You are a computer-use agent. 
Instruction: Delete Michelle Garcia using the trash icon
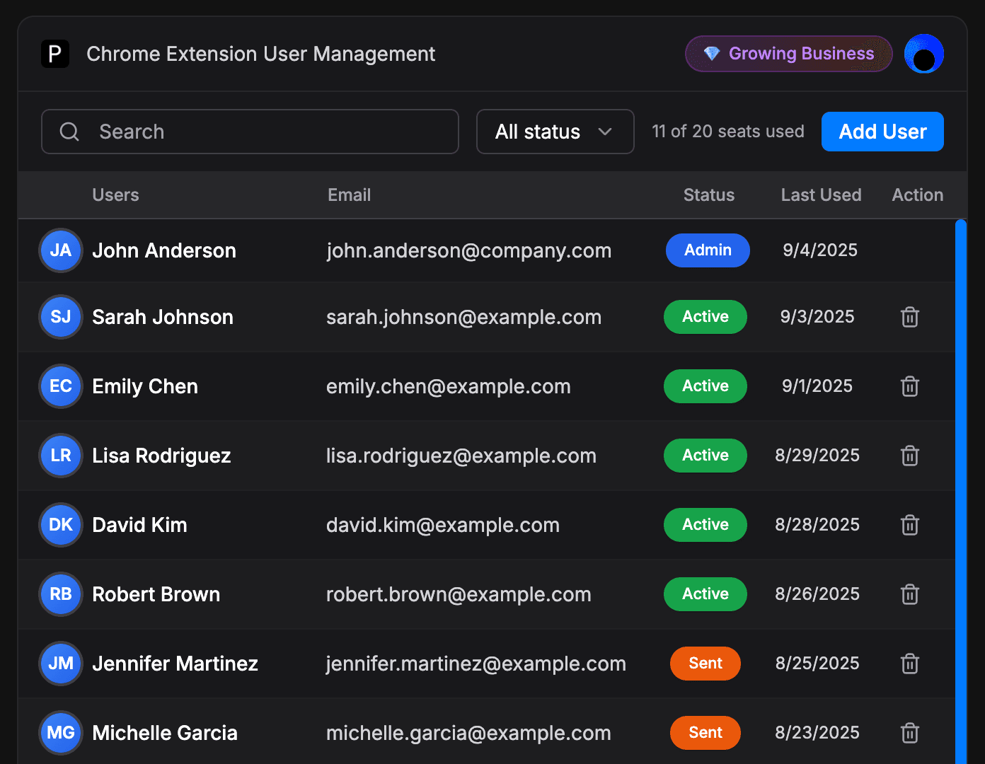click(910, 733)
